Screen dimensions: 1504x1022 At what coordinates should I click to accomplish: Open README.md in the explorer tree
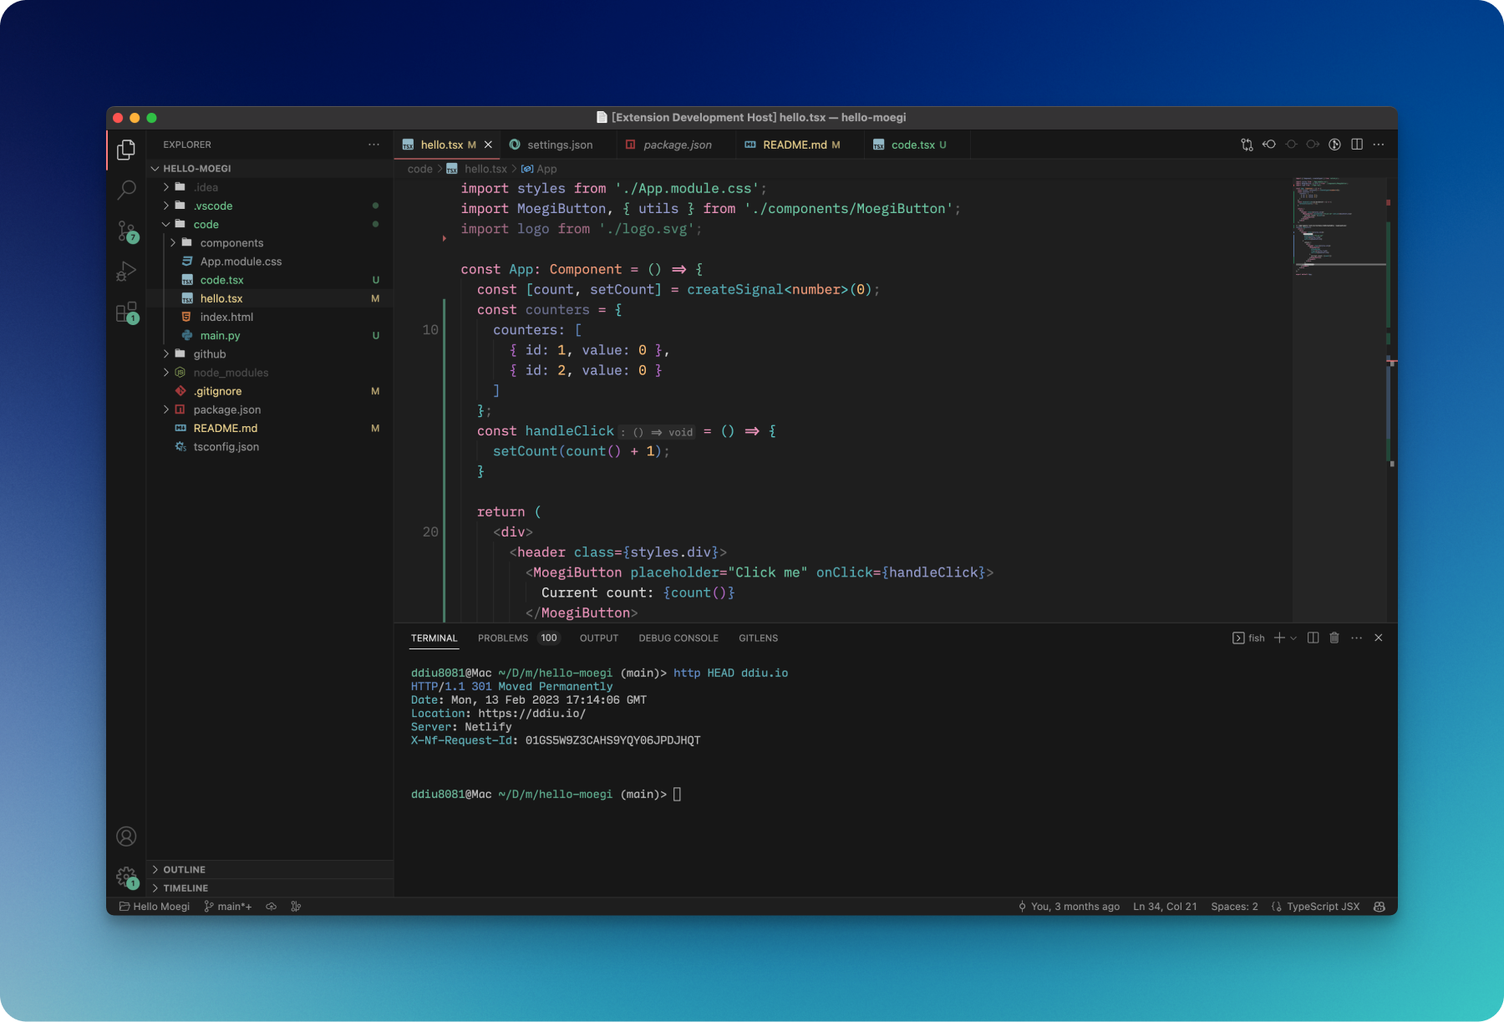(269, 428)
